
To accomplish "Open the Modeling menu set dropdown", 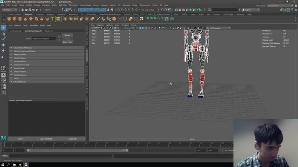I will tap(9, 10).
